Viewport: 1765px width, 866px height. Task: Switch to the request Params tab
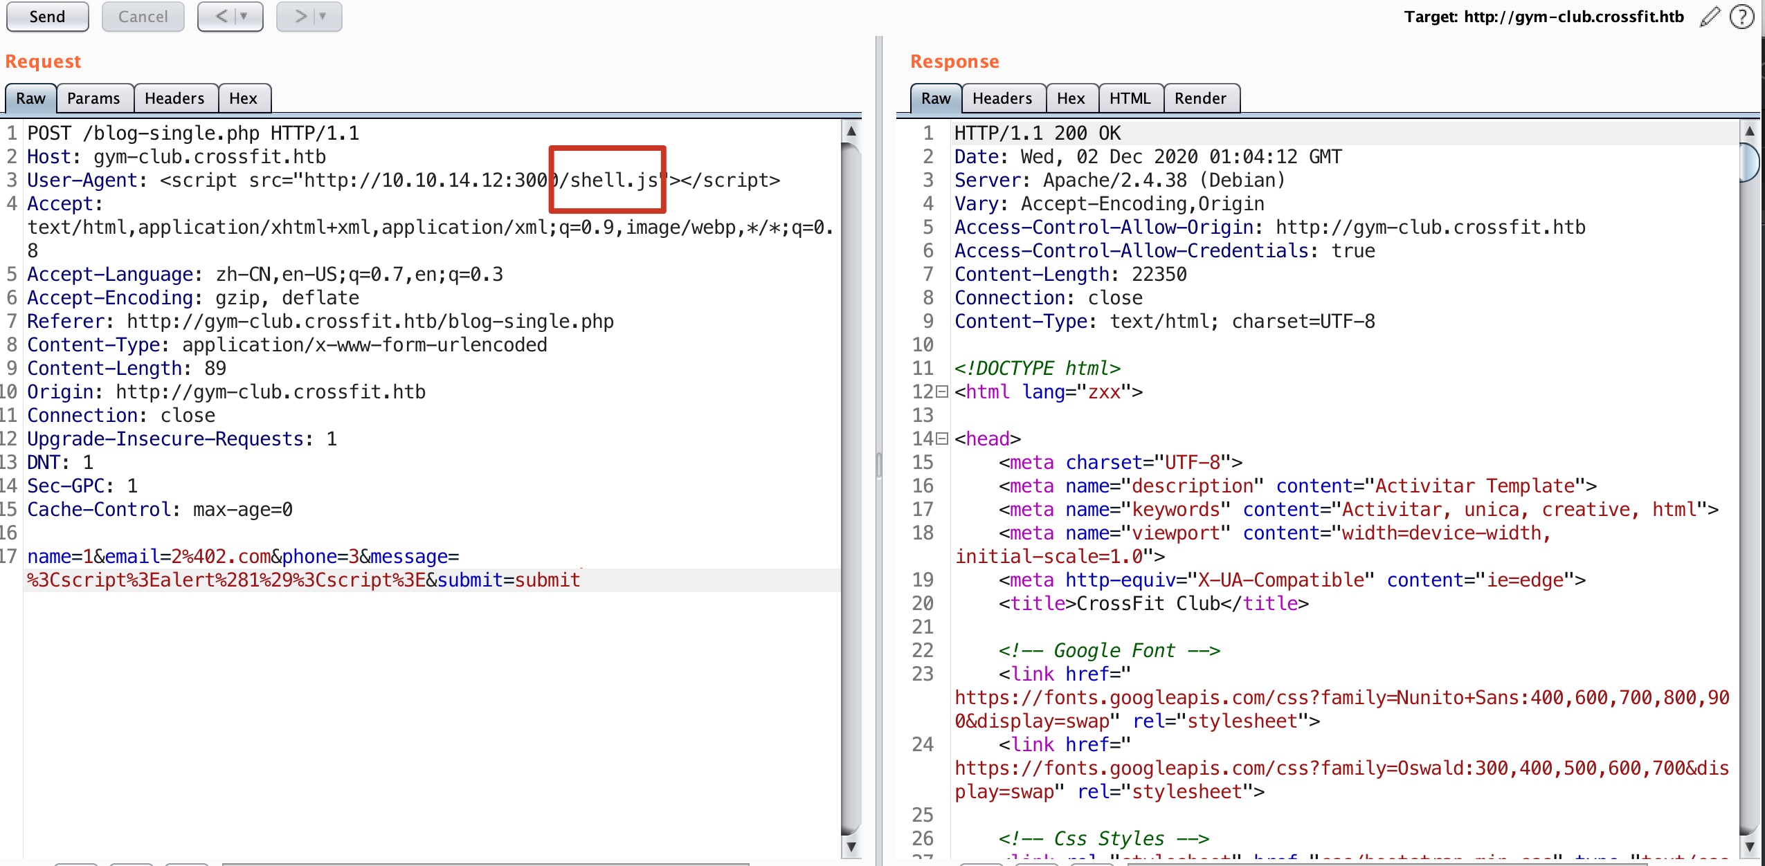click(93, 98)
